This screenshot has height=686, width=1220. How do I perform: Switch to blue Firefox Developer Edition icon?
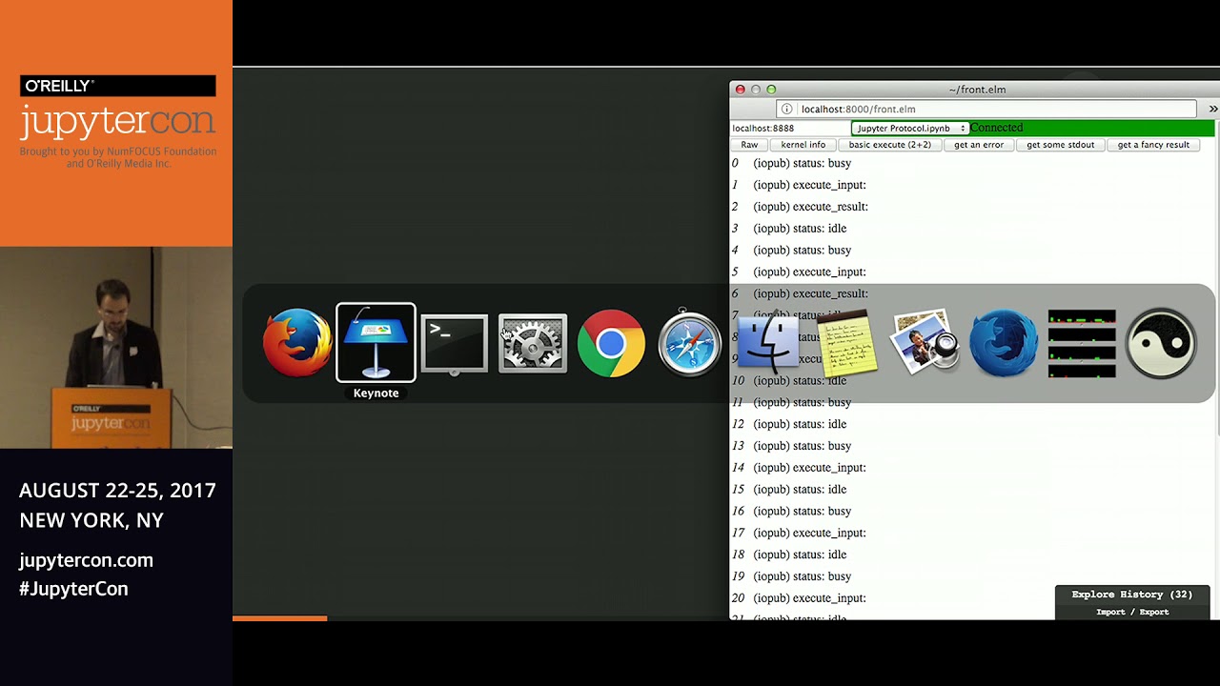[x=1004, y=343]
